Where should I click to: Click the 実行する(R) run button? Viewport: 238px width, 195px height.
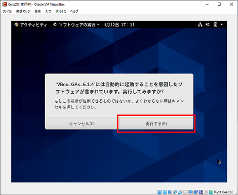[x=156, y=124]
